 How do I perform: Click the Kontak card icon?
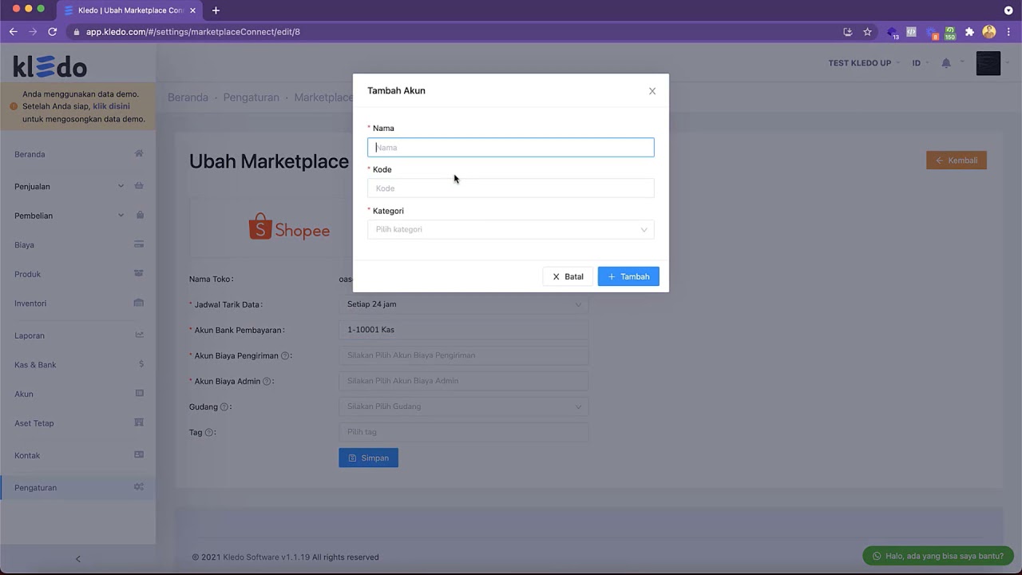[139, 454]
